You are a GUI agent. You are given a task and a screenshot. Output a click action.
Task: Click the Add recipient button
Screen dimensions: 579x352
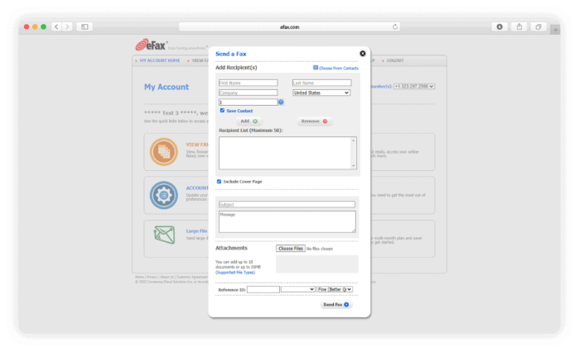248,121
